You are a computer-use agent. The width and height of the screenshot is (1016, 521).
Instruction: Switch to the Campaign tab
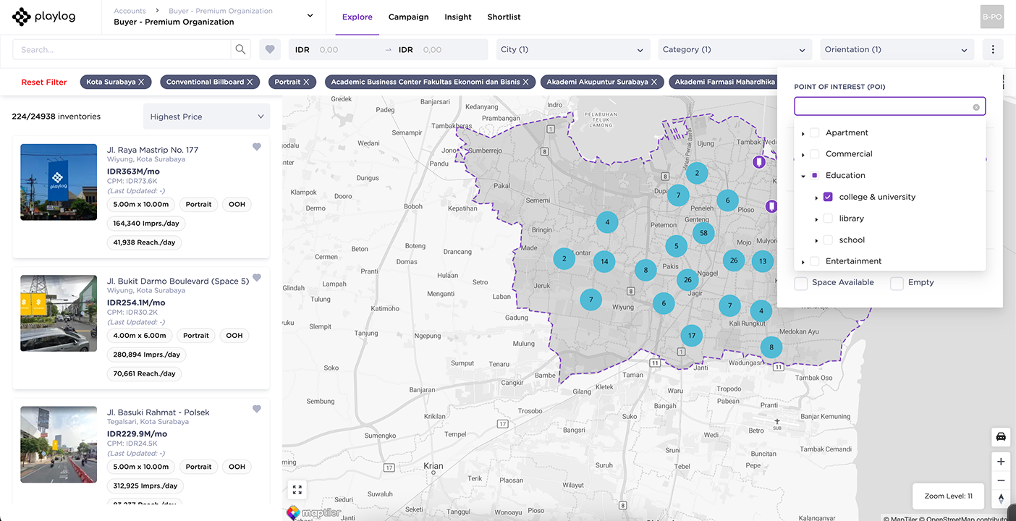click(x=408, y=17)
